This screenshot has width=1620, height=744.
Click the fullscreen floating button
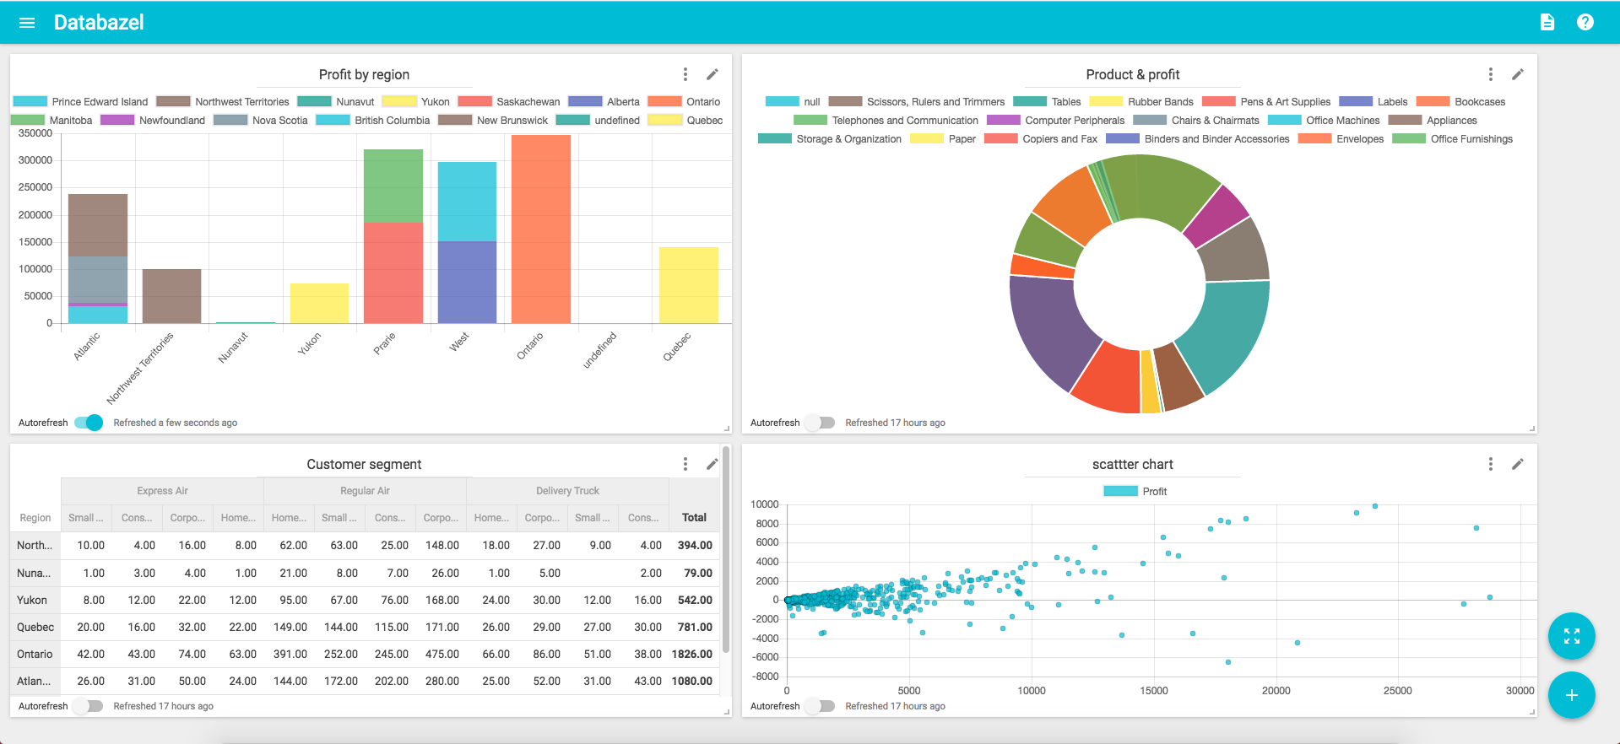(x=1571, y=636)
